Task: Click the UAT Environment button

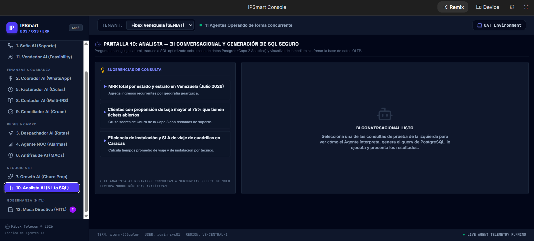Action: (499, 25)
